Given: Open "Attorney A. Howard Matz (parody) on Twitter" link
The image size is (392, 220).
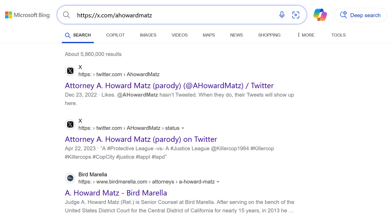Looking at the screenshot, I should coord(141,139).
